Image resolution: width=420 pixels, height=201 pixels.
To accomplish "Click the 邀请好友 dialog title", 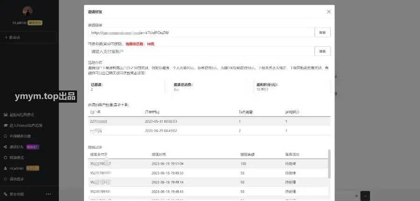I will (x=95, y=12).
